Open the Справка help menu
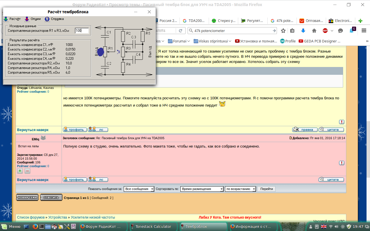 click(54, 19)
